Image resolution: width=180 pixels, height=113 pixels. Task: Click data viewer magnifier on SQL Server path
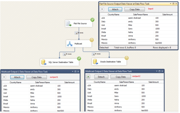coord(64,54)
